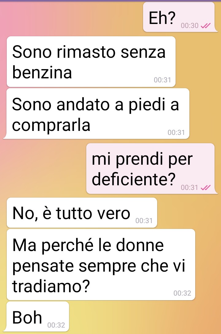Screen dimensions: 221x334
Task: Click the 00:32 timestamp next to 'Boh'
Action: point(56,325)
